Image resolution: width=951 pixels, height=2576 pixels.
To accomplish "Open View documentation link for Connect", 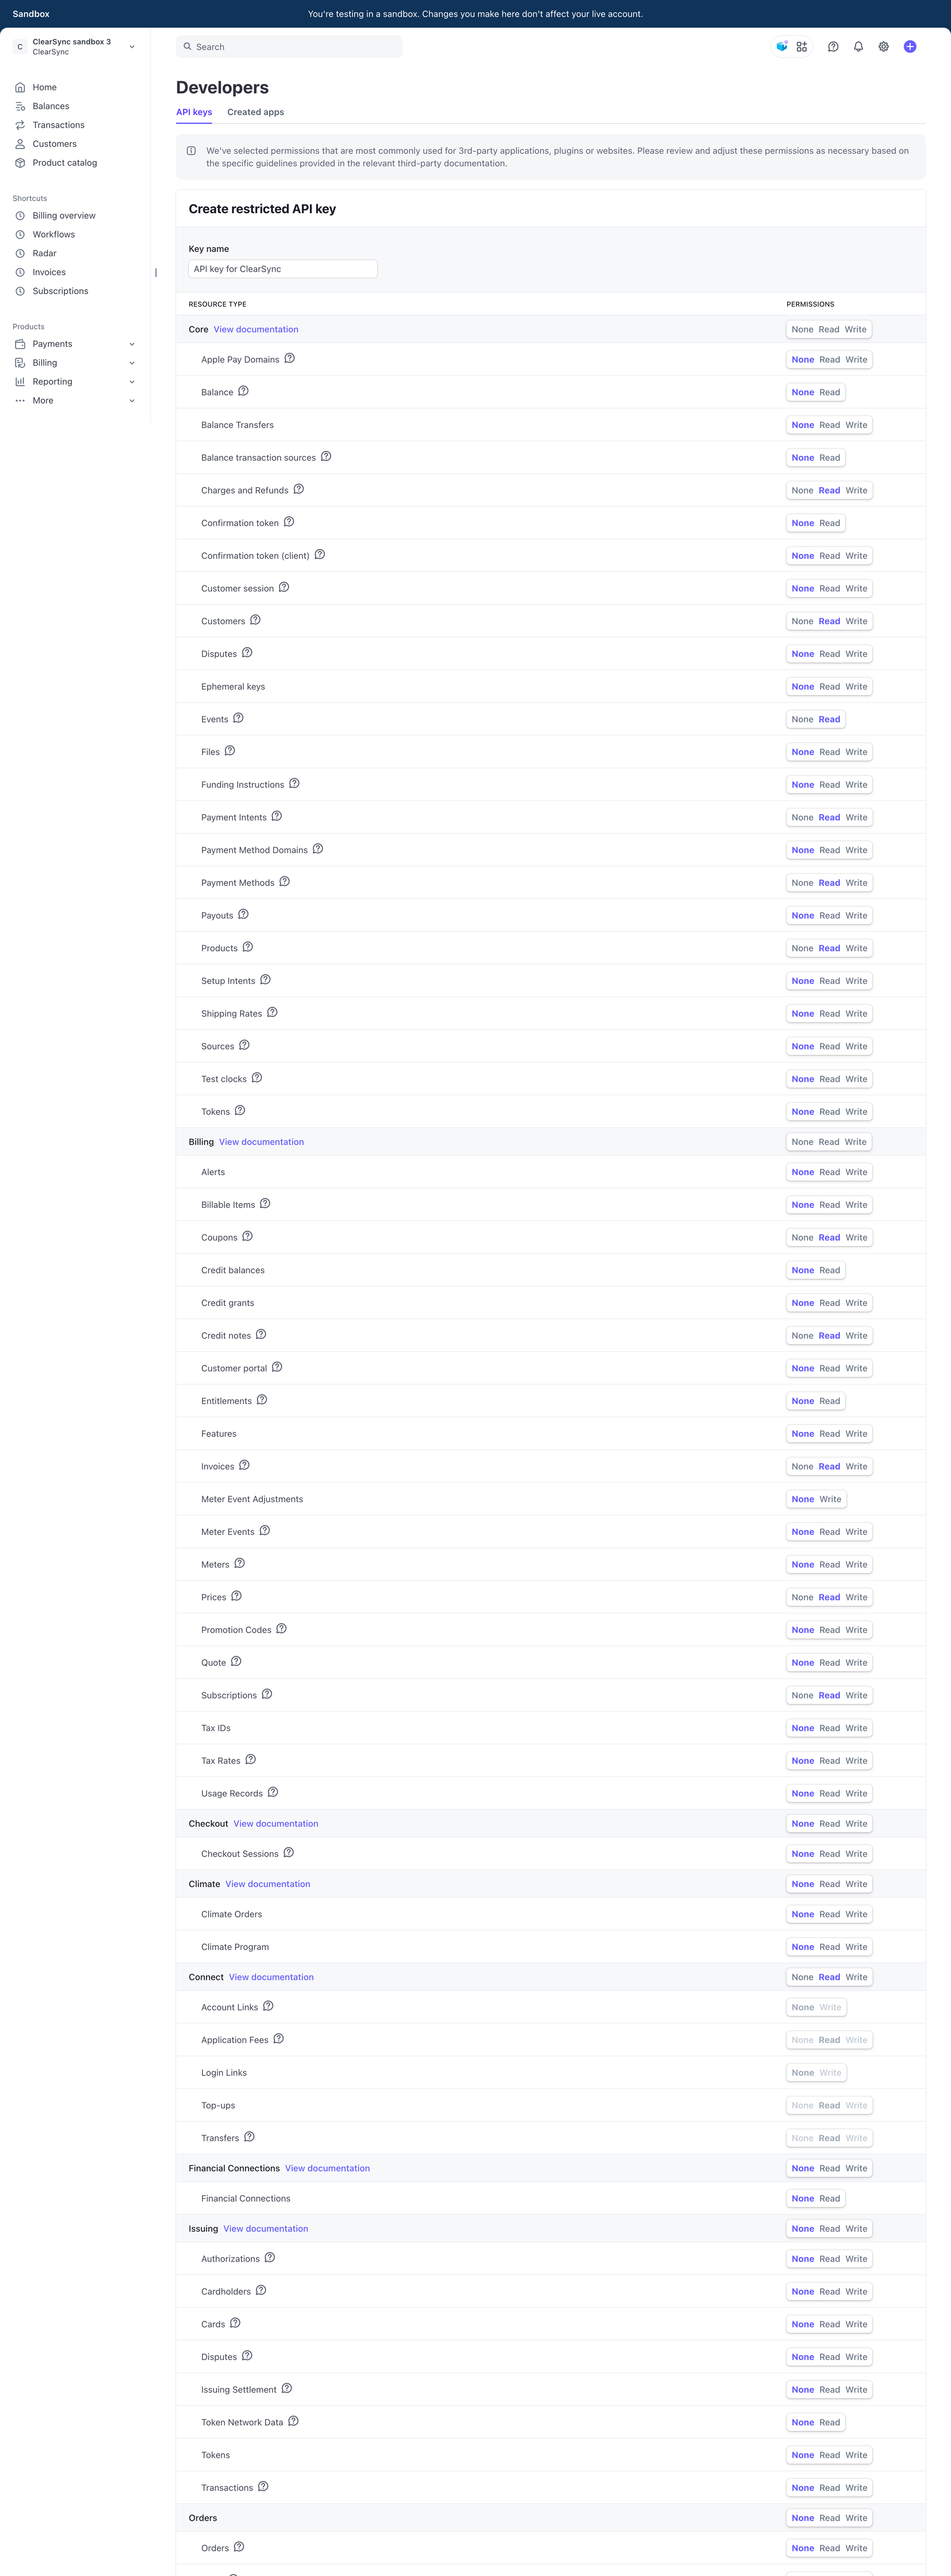I will (x=271, y=1977).
